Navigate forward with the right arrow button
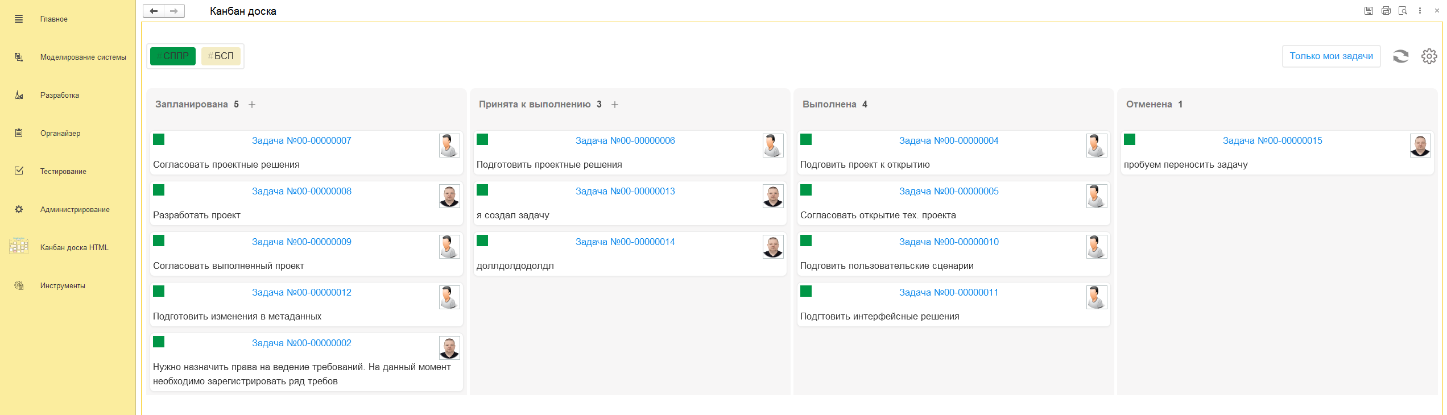1447x415 pixels. coord(174,11)
